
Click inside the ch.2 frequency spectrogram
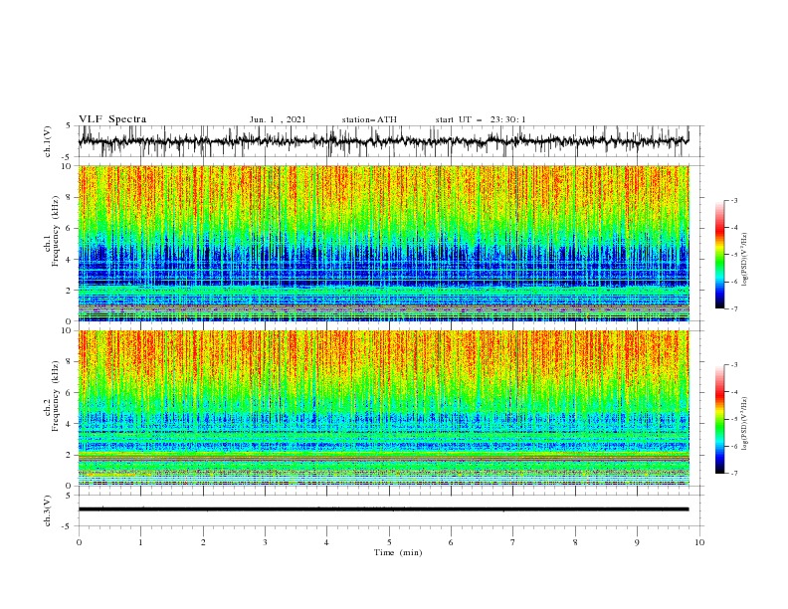tap(383, 408)
